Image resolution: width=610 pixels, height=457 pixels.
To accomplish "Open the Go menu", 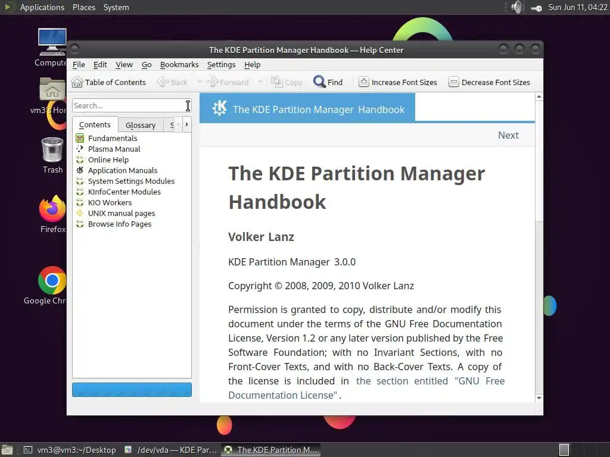I will [x=147, y=64].
